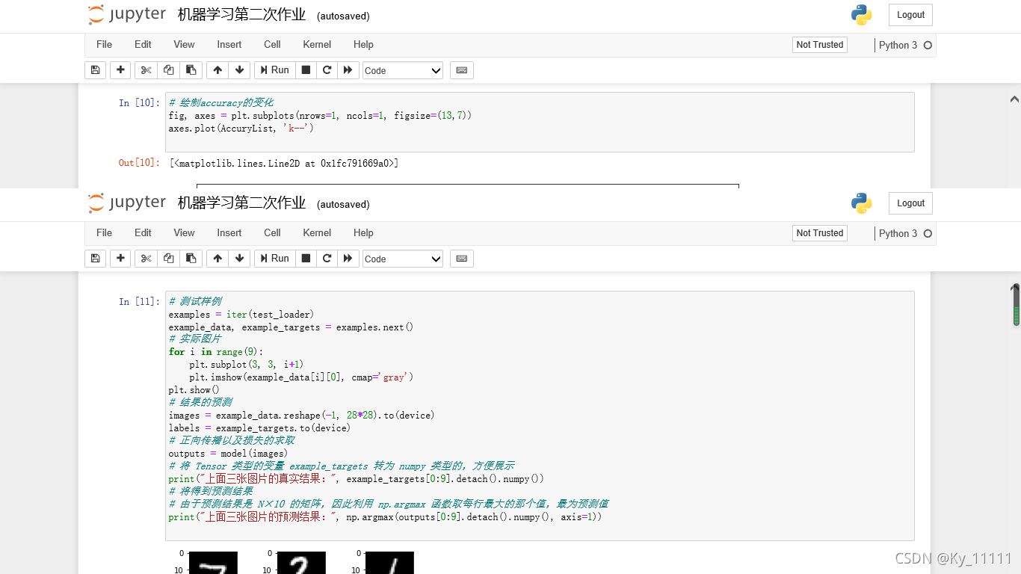Copy selected cell in lower toolbar

(168, 259)
